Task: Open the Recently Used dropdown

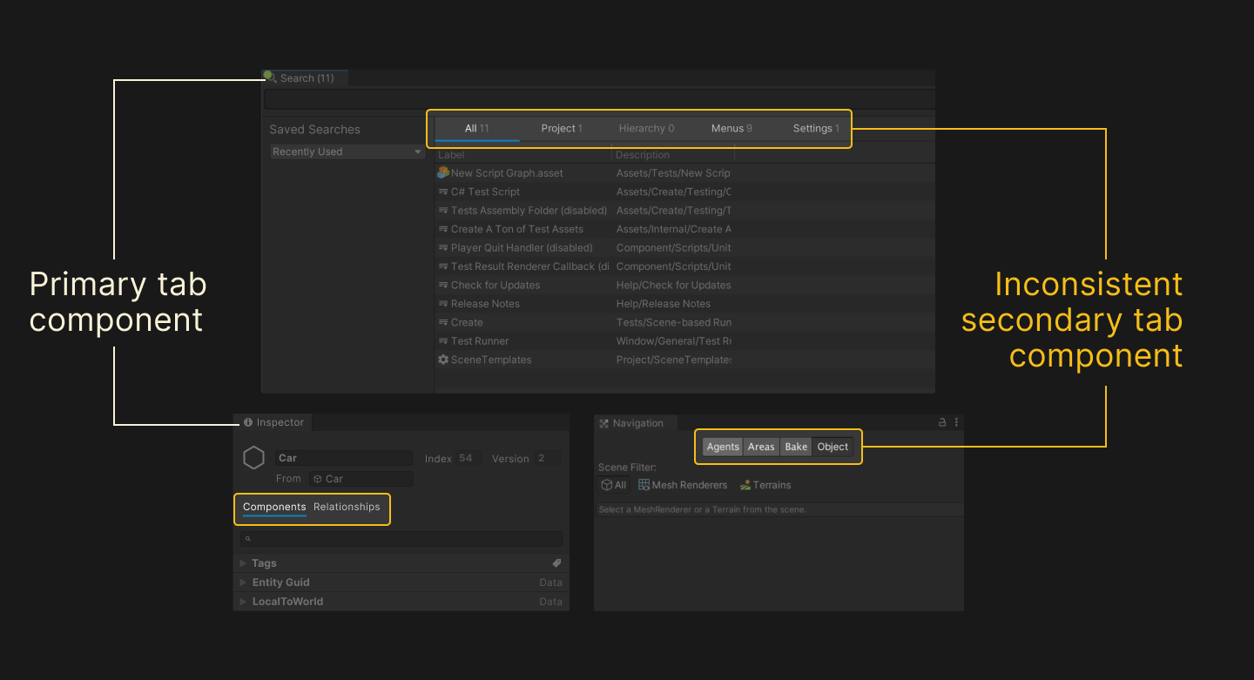Action: tap(347, 151)
